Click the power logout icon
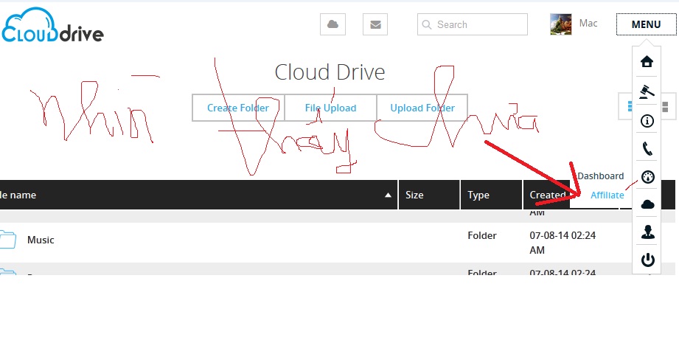The width and height of the screenshot is (679, 354). (647, 260)
